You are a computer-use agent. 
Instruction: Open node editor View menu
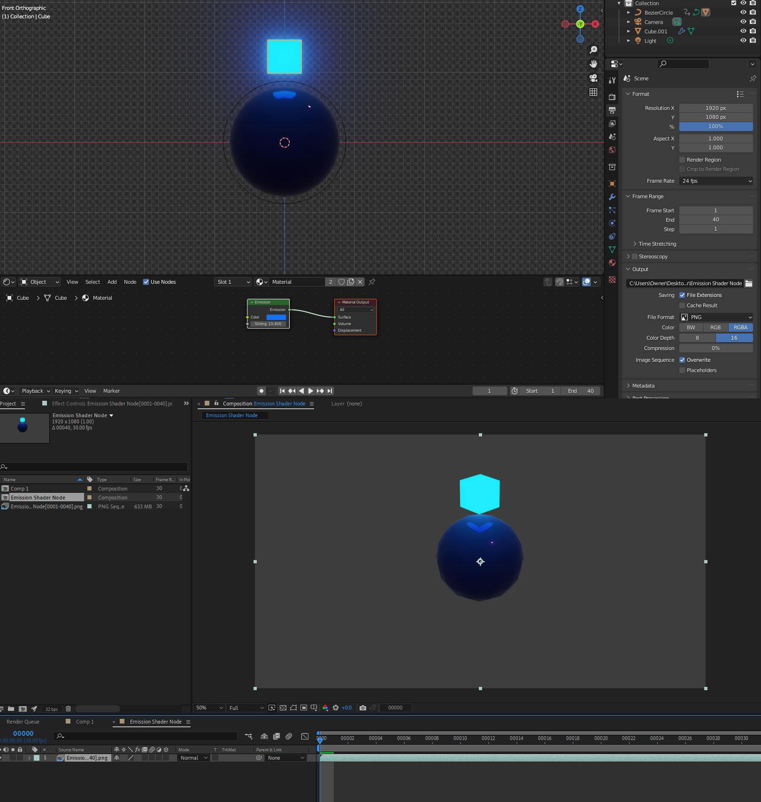point(72,282)
